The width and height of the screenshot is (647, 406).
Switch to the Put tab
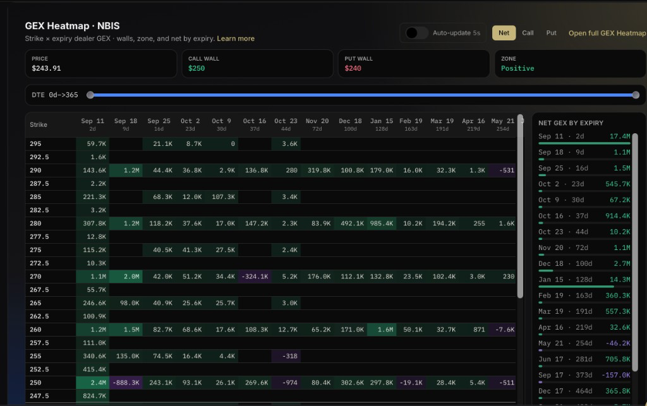click(x=551, y=33)
